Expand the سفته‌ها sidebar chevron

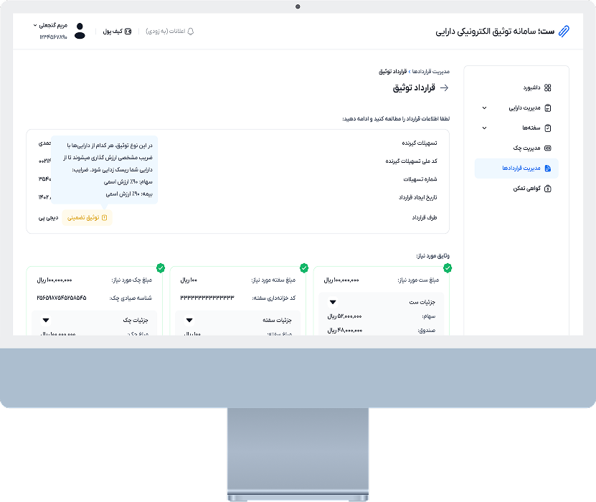[484, 128]
